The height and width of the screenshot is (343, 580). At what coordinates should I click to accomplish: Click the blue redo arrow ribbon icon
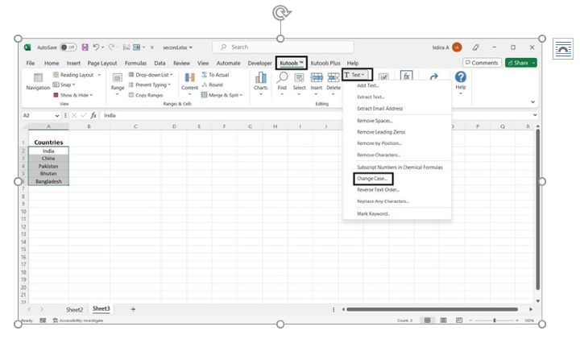434,76
